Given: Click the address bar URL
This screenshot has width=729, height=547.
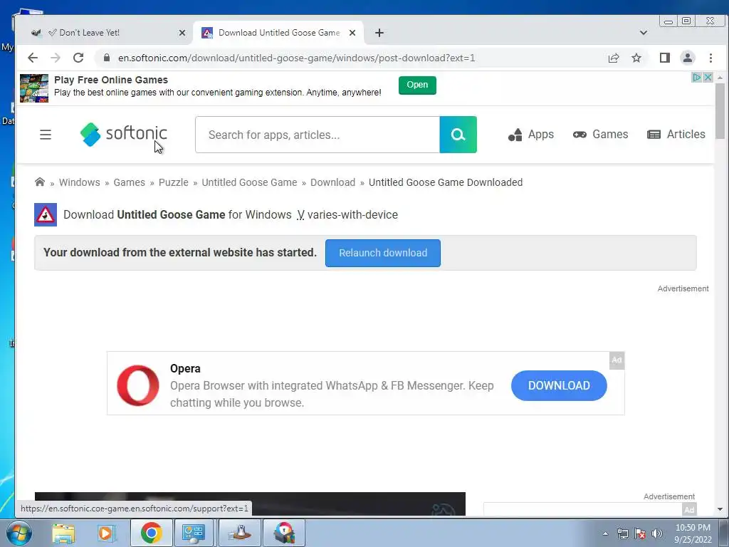Looking at the screenshot, I should tap(297, 58).
